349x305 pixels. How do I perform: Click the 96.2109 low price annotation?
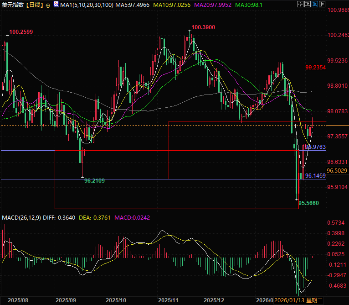tap(94, 181)
